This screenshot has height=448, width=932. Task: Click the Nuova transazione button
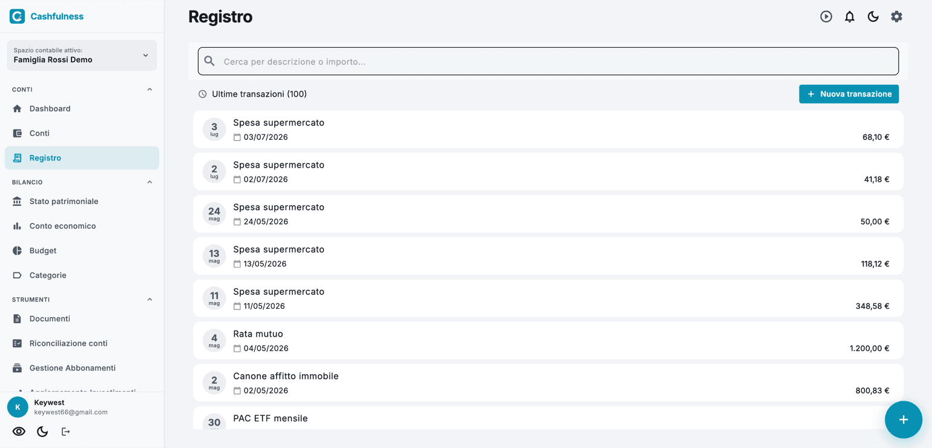(848, 94)
